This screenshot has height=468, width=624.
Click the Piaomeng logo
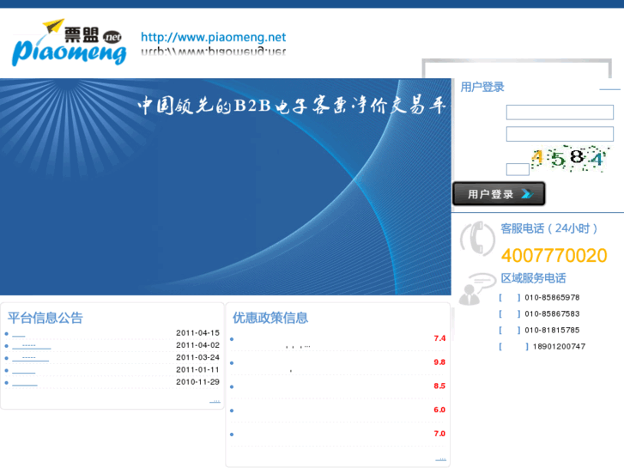(70, 42)
